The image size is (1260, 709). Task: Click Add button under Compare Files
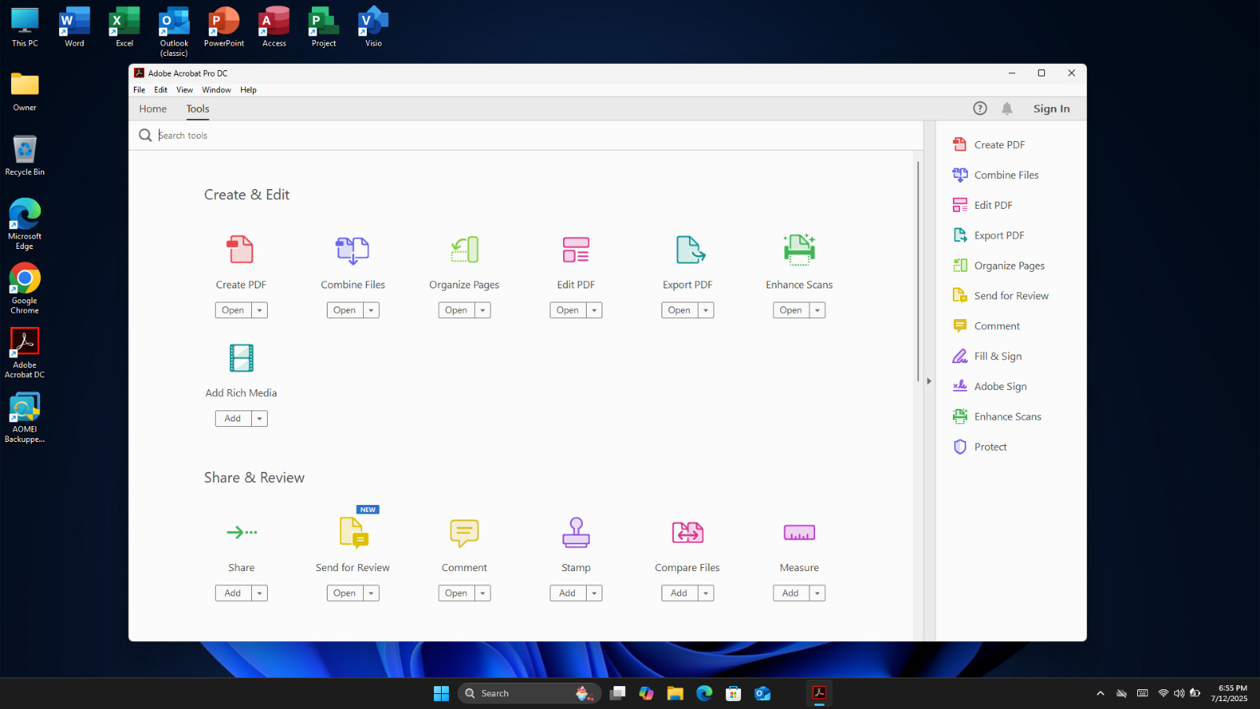pyautogui.click(x=680, y=593)
